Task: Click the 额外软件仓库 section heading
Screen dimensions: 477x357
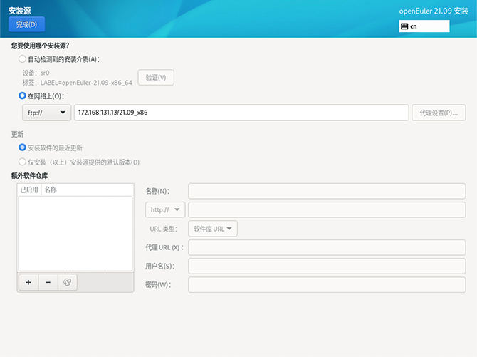Action: coord(29,176)
